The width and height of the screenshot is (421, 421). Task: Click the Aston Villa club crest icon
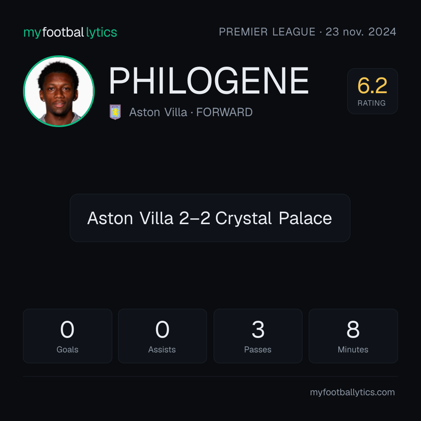tap(115, 112)
